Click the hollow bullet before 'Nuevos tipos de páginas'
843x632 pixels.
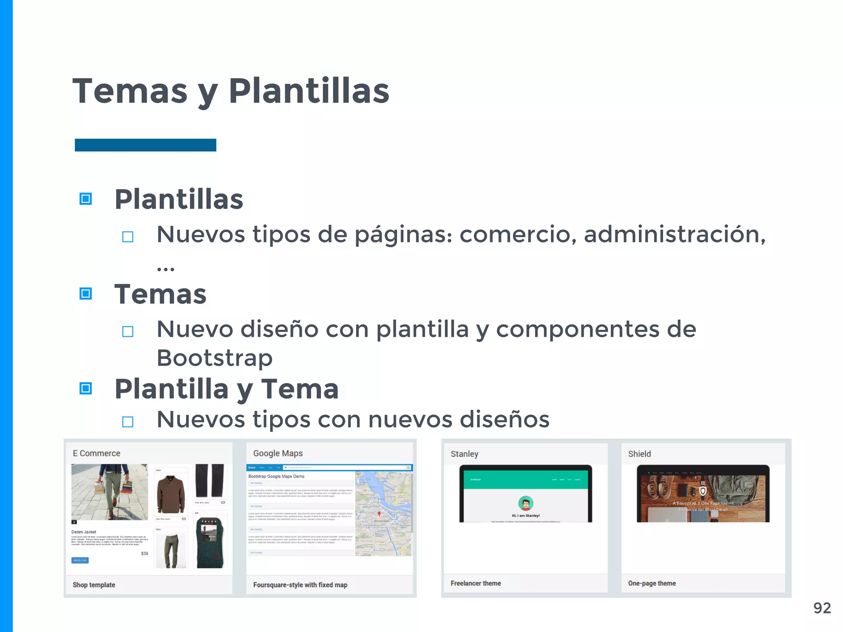(128, 237)
